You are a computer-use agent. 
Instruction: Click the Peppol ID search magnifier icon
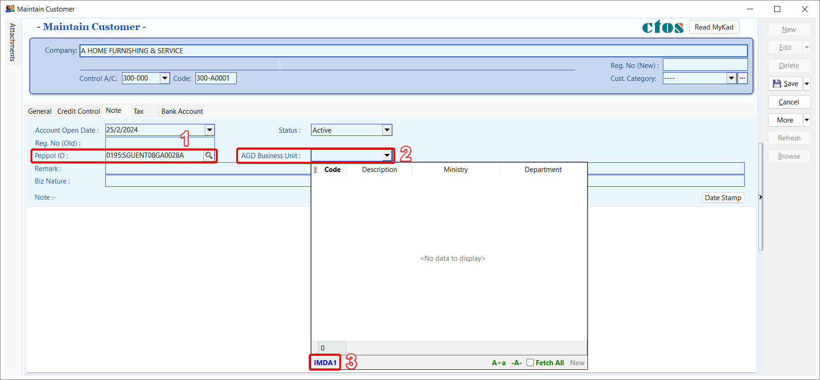pyautogui.click(x=209, y=156)
